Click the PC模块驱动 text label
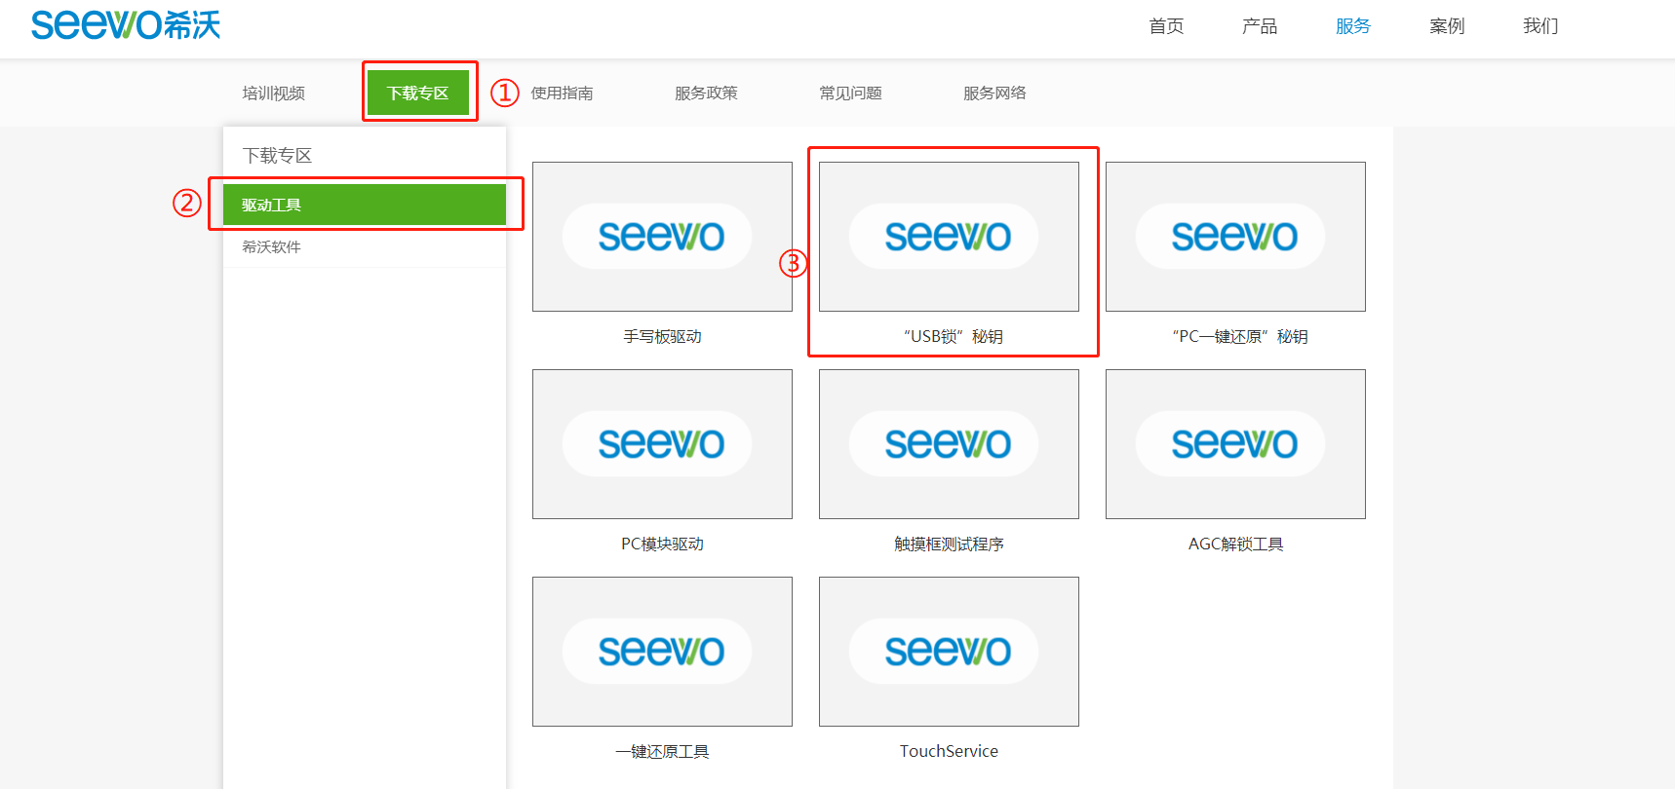Viewport: 1675px width, 789px height. (x=662, y=544)
